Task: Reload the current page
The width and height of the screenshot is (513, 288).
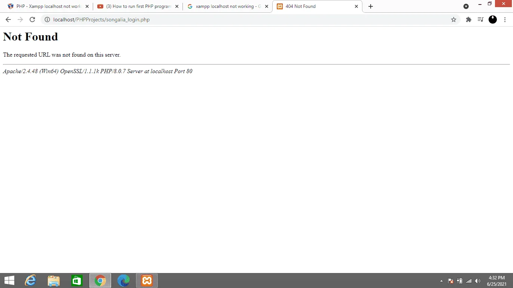Action: point(32,19)
